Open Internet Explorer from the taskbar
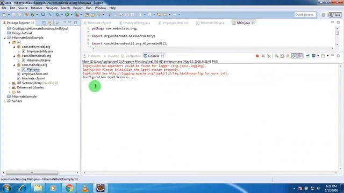344x193 pixels. coord(22,188)
